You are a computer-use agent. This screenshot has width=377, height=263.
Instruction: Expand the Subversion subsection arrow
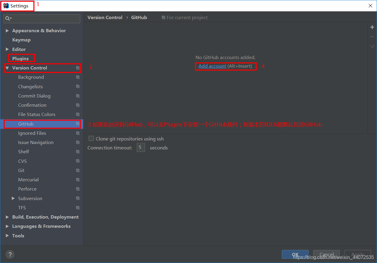pyautogui.click(x=13, y=198)
